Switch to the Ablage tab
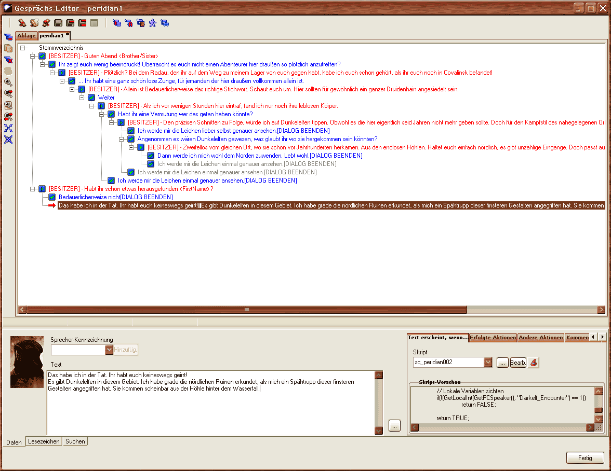This screenshot has width=611, height=471. pyautogui.click(x=26, y=36)
